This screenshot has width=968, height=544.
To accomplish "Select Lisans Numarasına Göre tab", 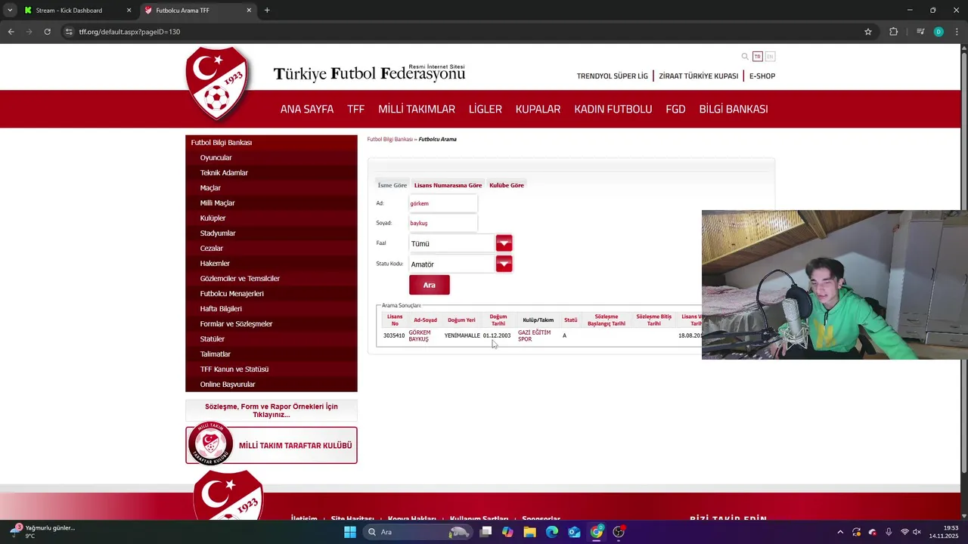I will pos(448,185).
